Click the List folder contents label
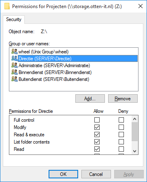The height and width of the screenshot is (182, 147). point(32,142)
